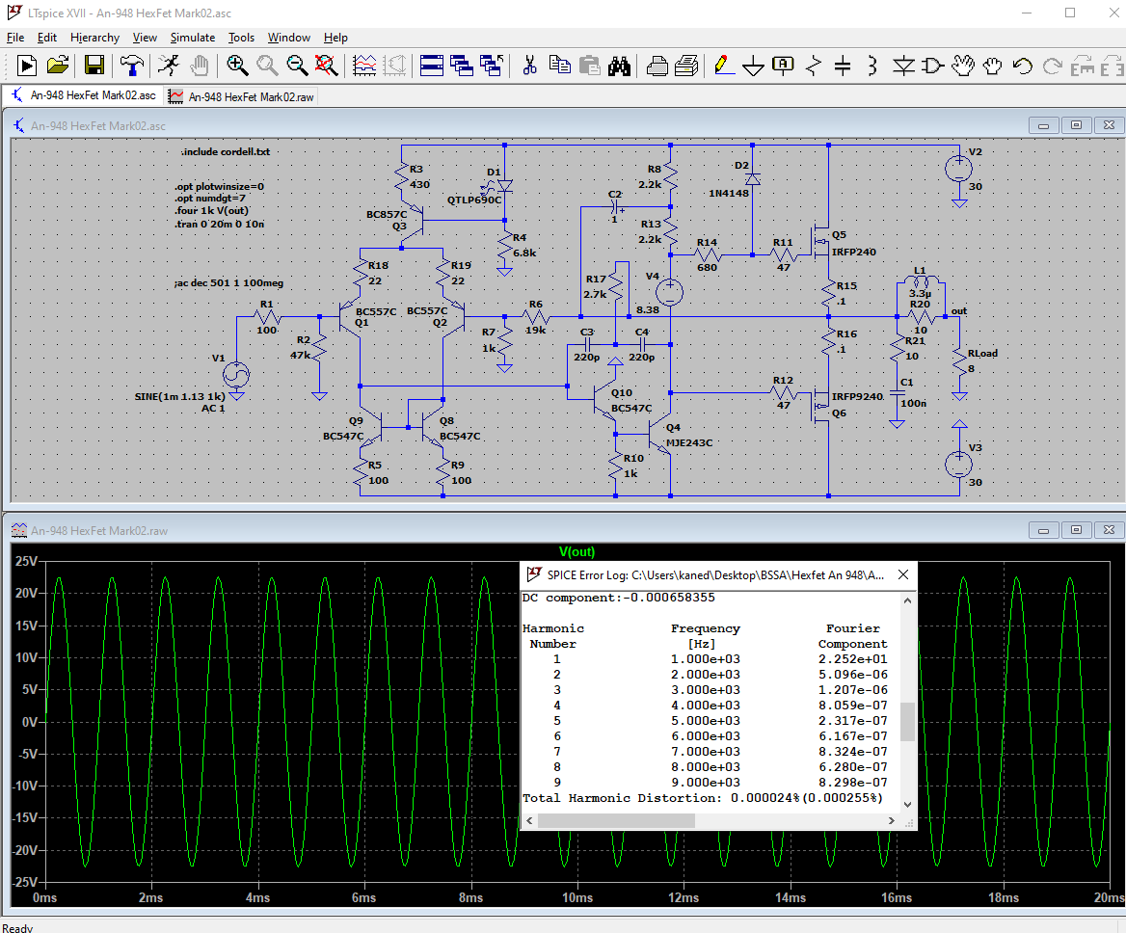Select the Resistor placement tool
This screenshot has height=933, width=1126.
coord(814,66)
